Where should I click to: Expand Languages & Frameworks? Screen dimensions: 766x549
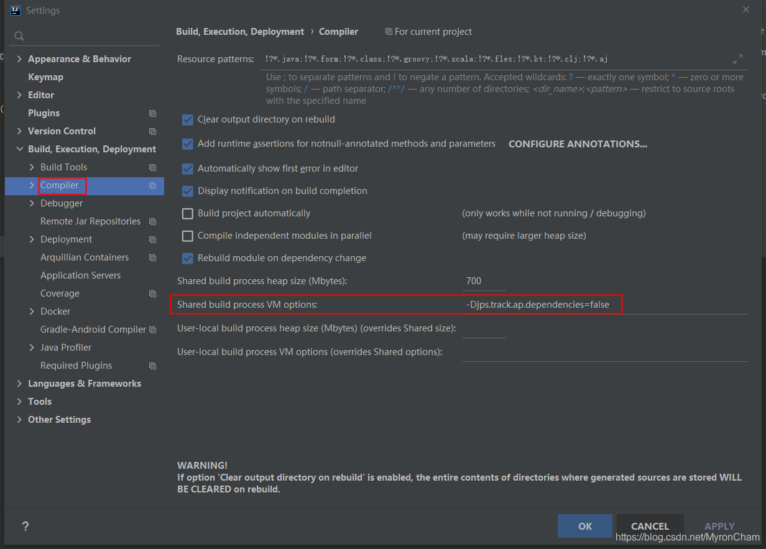point(19,383)
